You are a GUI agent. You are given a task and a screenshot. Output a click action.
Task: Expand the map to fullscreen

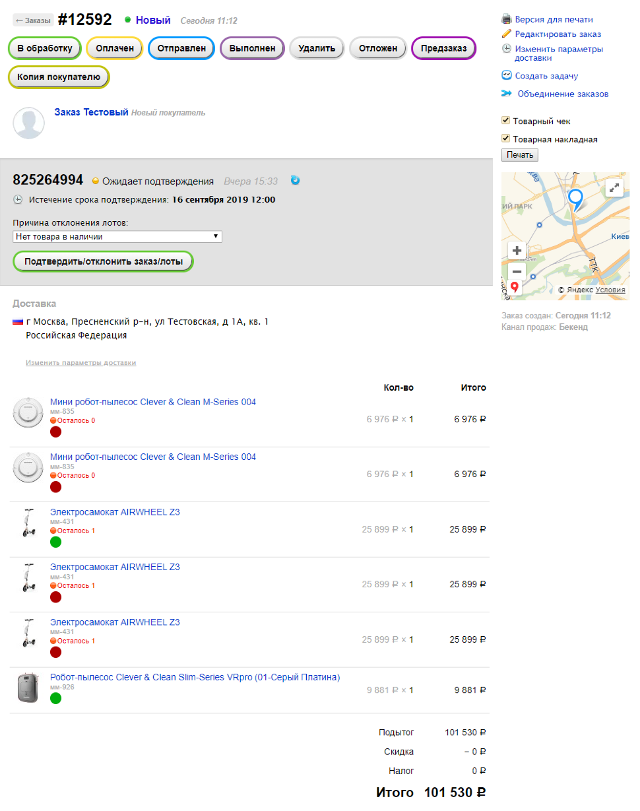[614, 188]
